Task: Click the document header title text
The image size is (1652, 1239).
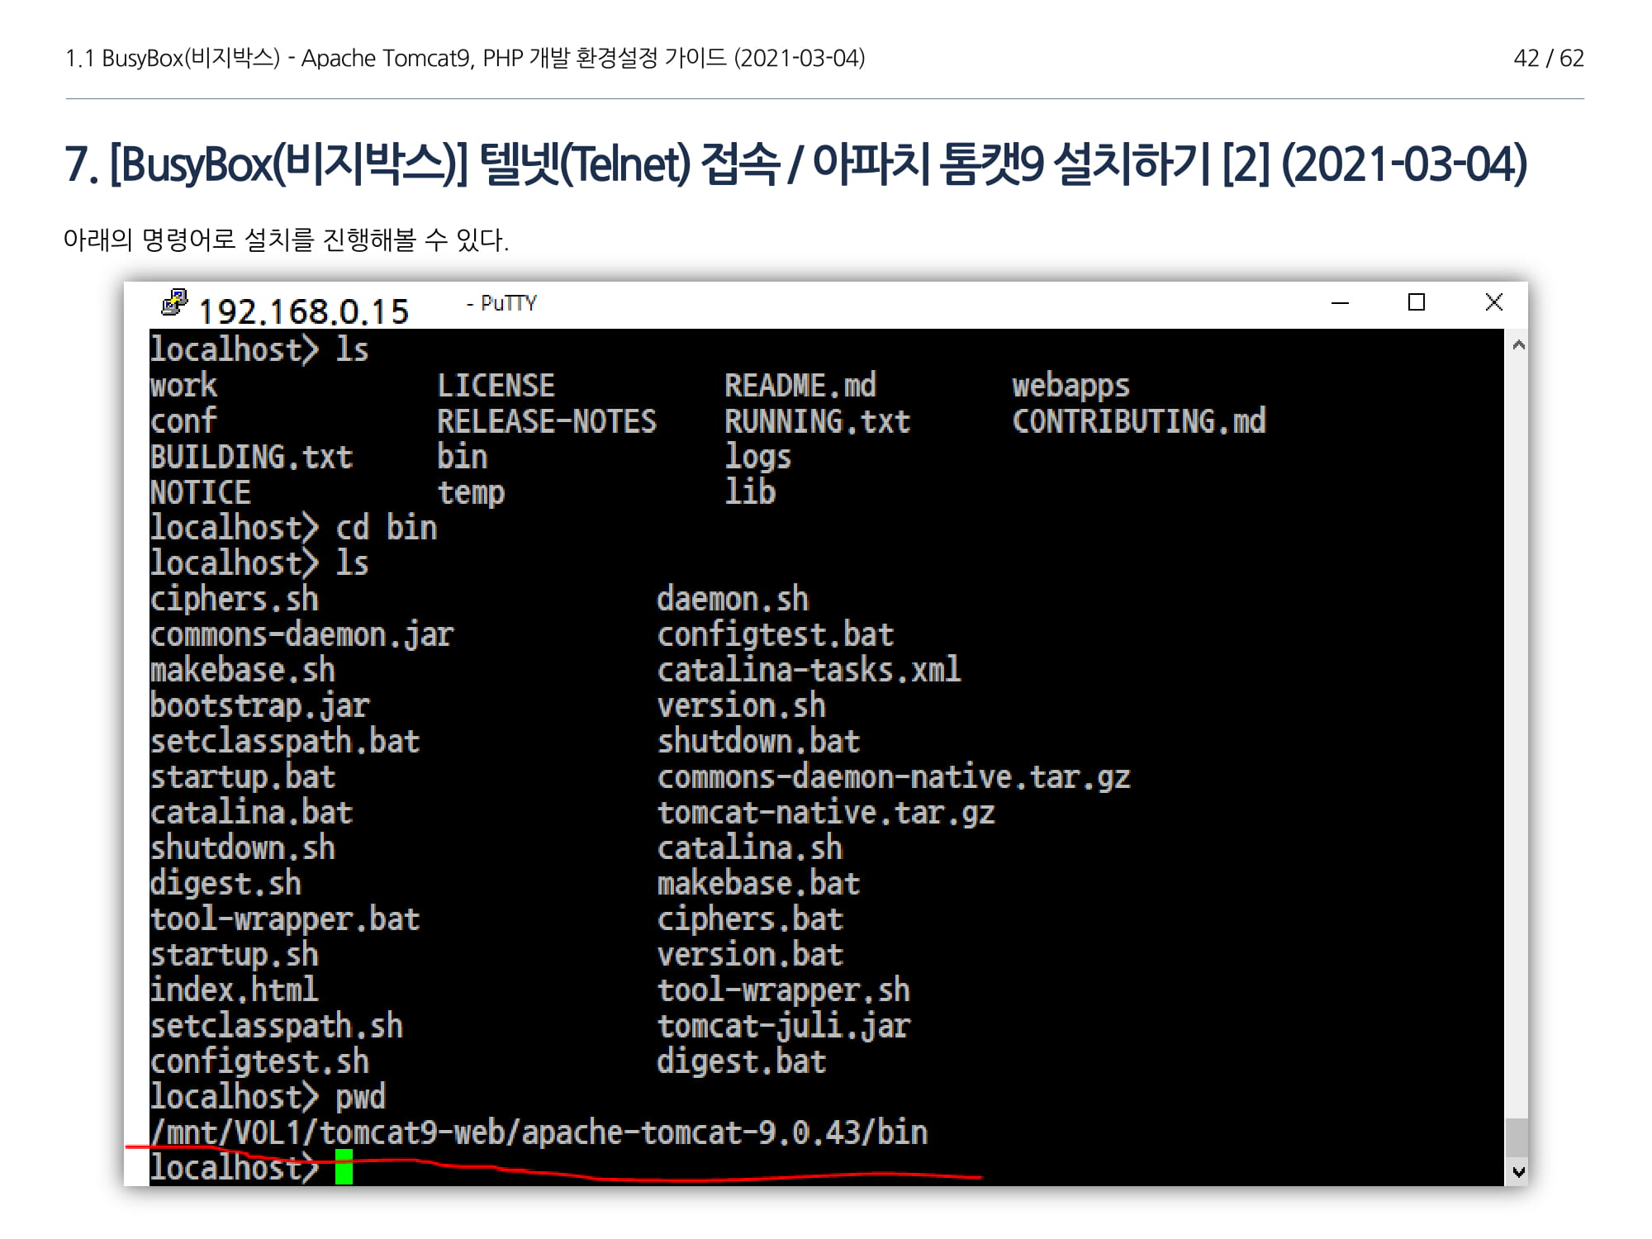Action: click(x=465, y=58)
